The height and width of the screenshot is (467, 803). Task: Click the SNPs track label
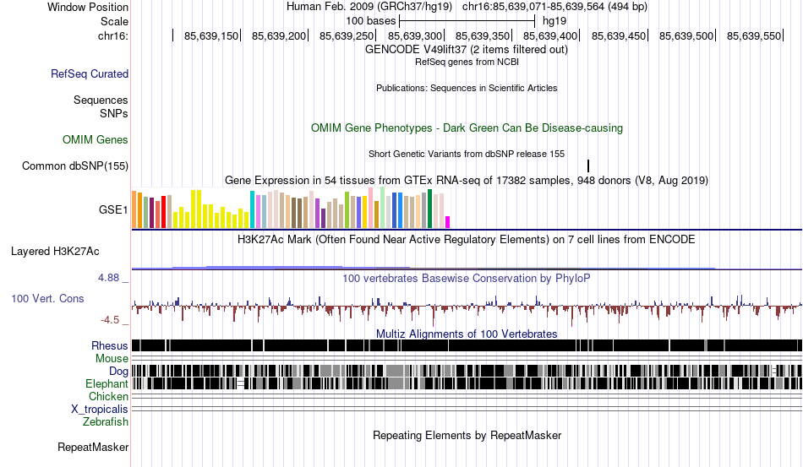114,113
